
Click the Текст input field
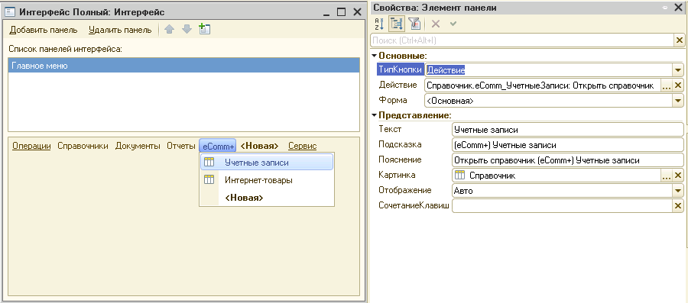click(x=567, y=130)
